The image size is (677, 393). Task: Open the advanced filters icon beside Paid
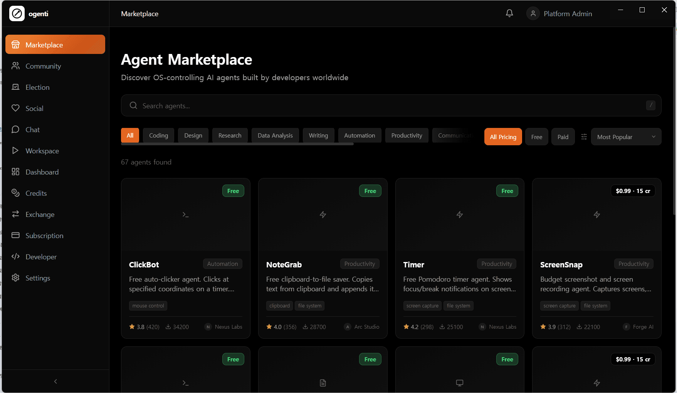pyautogui.click(x=584, y=136)
